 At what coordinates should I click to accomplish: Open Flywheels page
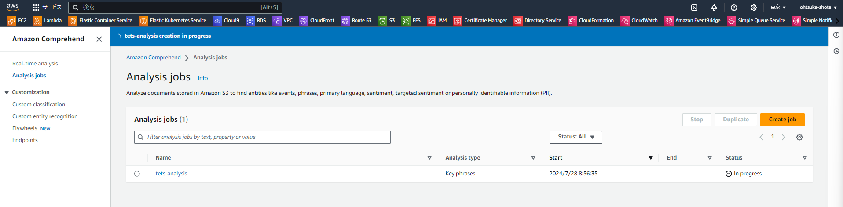[x=25, y=128]
